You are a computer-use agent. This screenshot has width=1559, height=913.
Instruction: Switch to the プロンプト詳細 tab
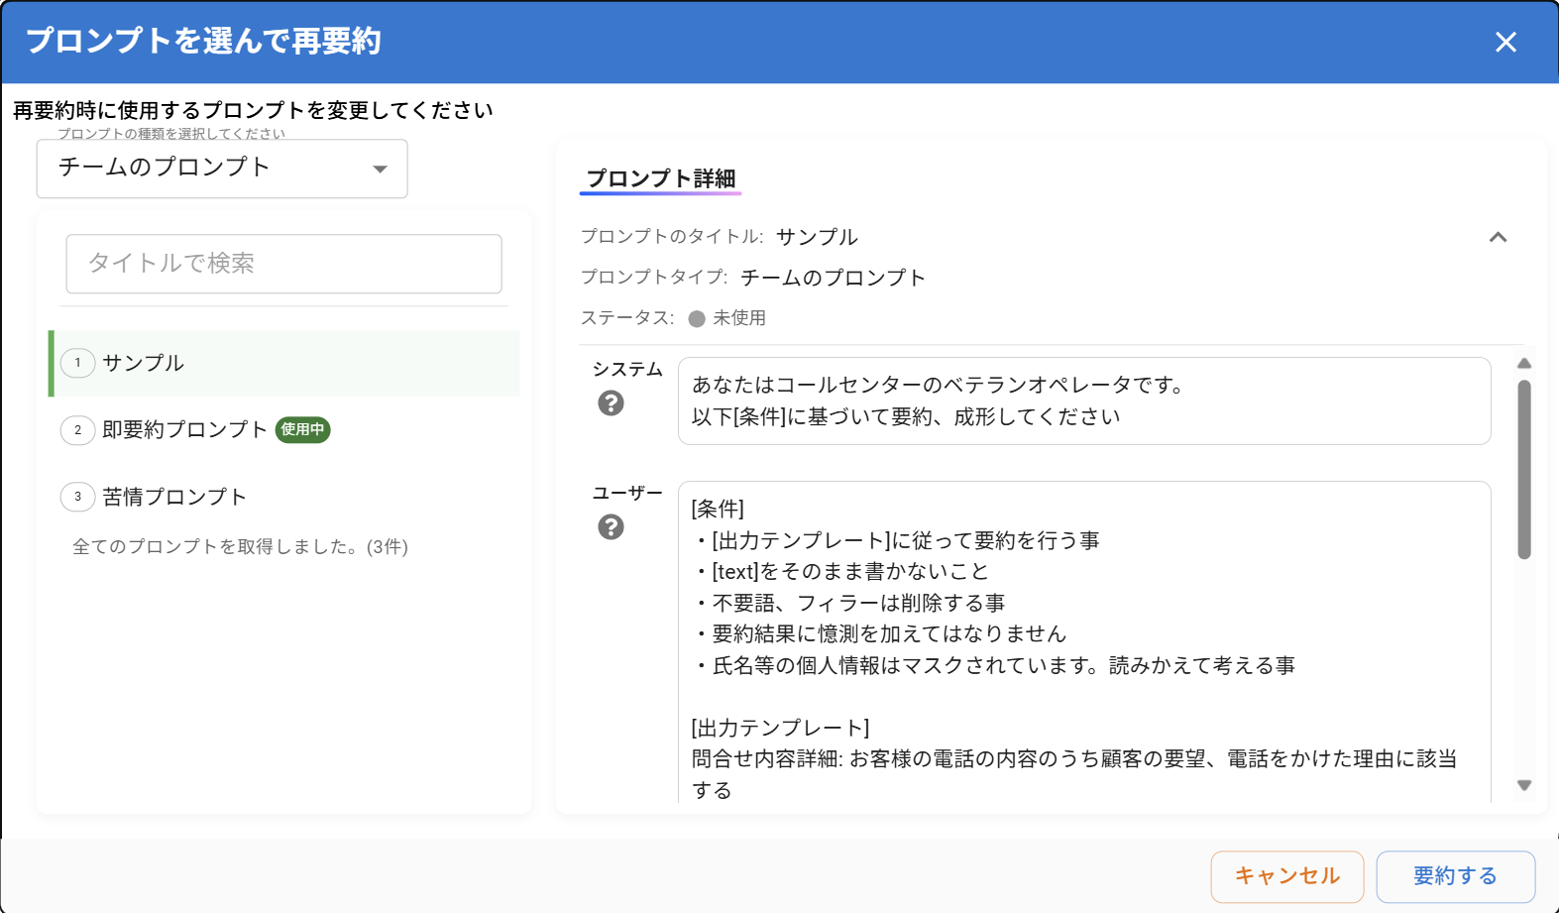660,178
